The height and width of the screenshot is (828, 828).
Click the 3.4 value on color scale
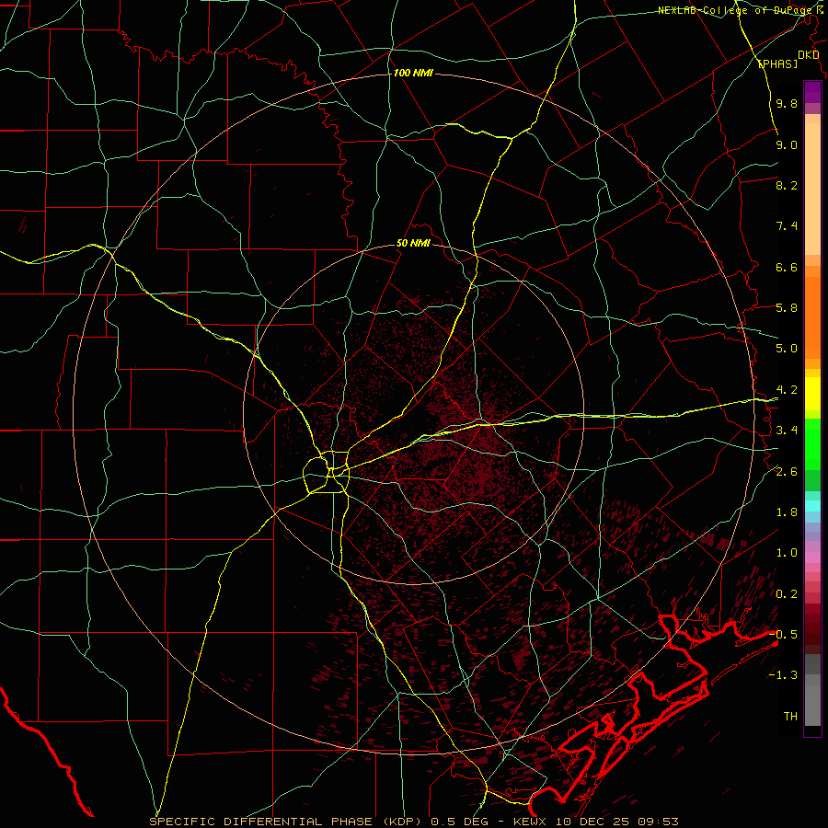pos(787,431)
